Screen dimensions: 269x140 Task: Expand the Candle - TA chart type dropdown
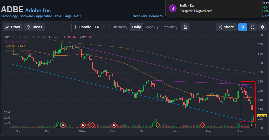tap(90, 27)
